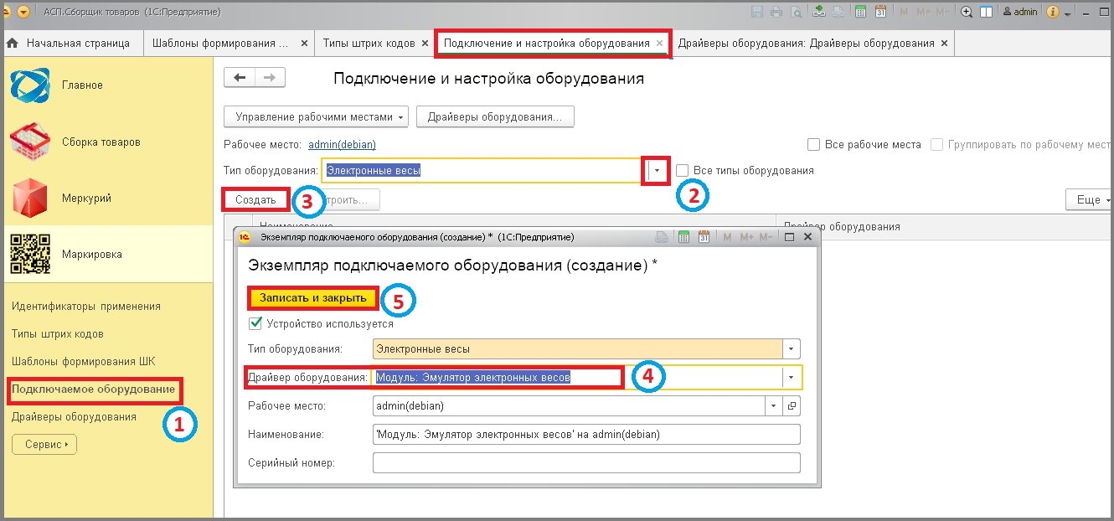Screen dimensions: 1114x521
Task: Click the Записать и закрыть button
Action: coord(312,298)
